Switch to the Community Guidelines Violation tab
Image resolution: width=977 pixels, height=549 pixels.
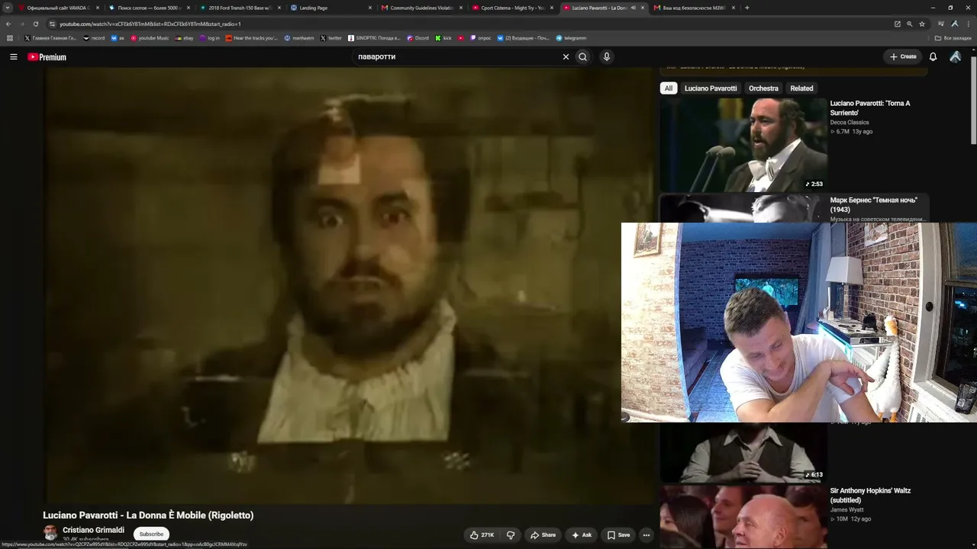(x=421, y=8)
